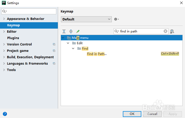Click the PyCharm logo in title bar

pos(4,3)
